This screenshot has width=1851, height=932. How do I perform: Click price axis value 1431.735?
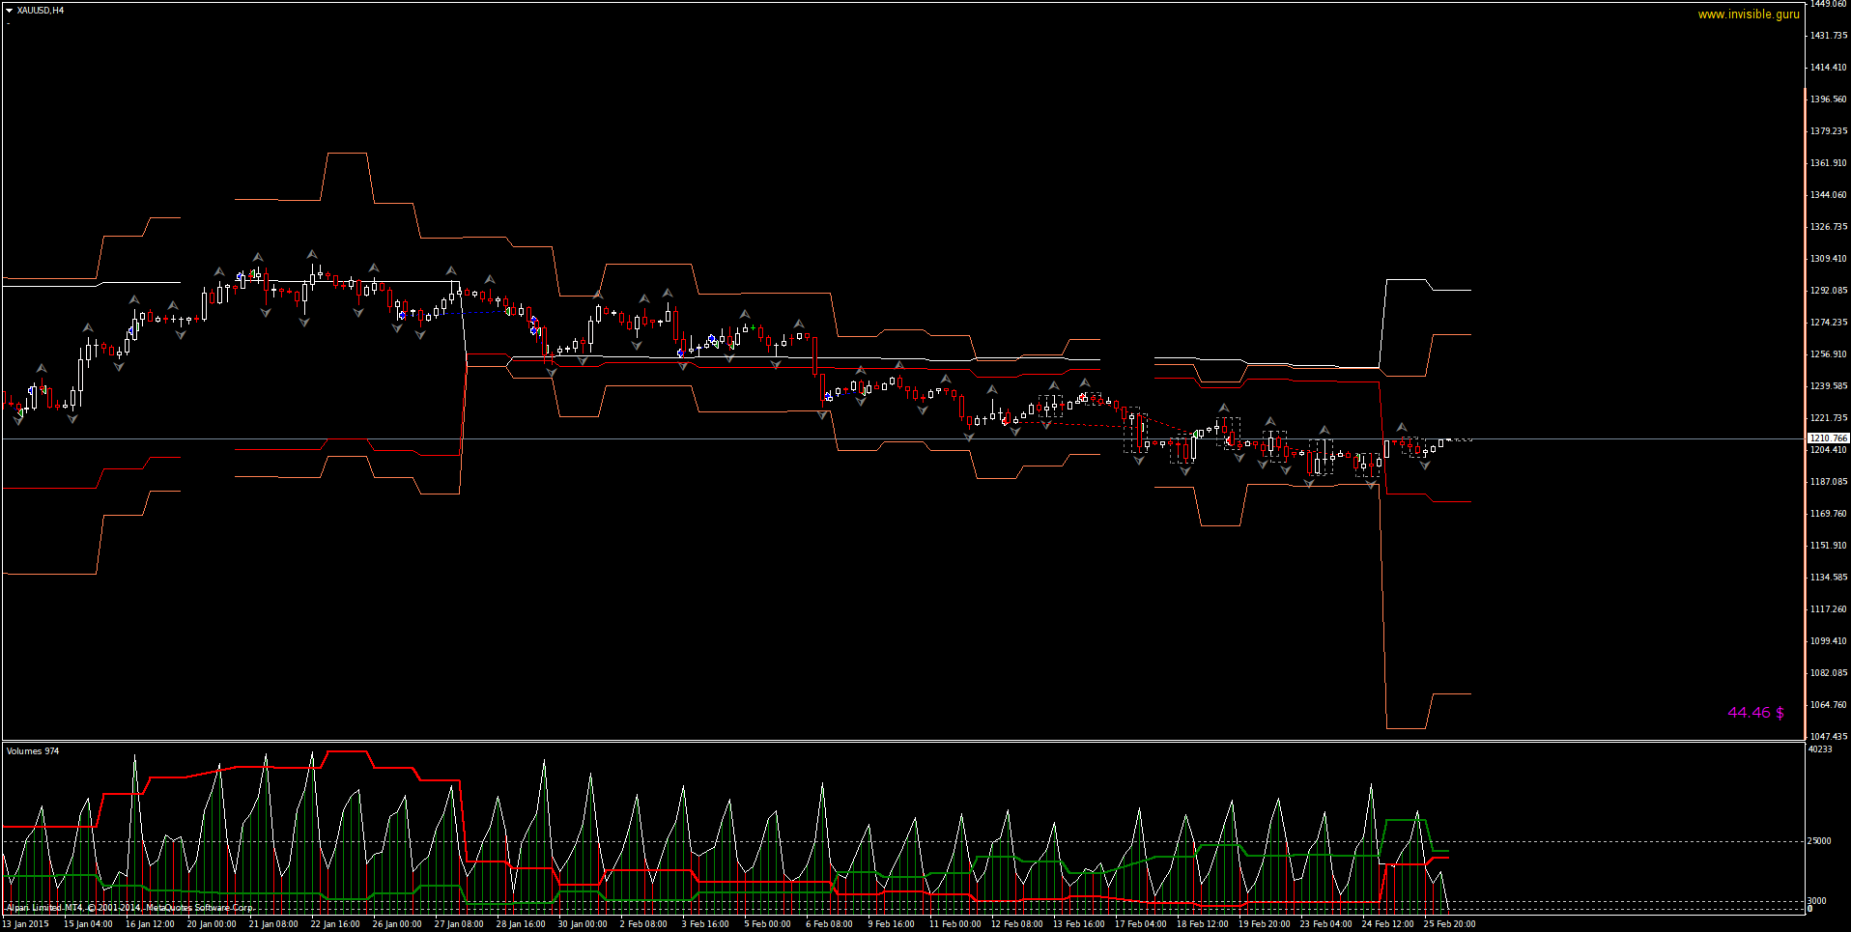click(1828, 36)
